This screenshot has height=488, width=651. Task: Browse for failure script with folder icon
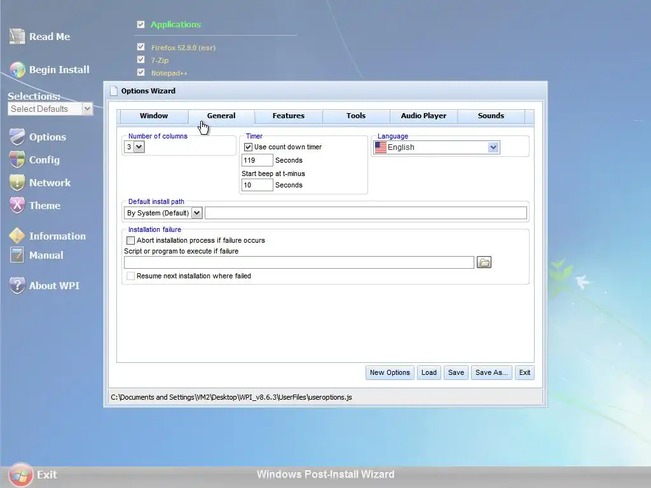(484, 262)
